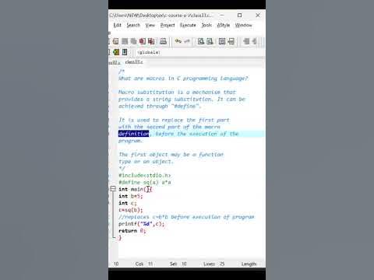Click 'achieved through "#define"' comment line

coord(160,106)
